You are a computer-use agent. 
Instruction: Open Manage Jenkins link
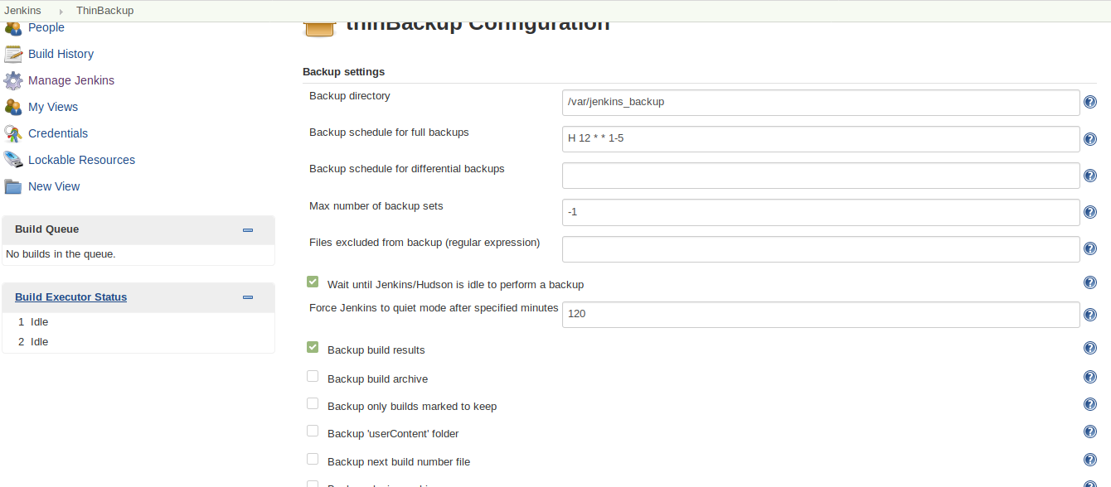pos(71,80)
